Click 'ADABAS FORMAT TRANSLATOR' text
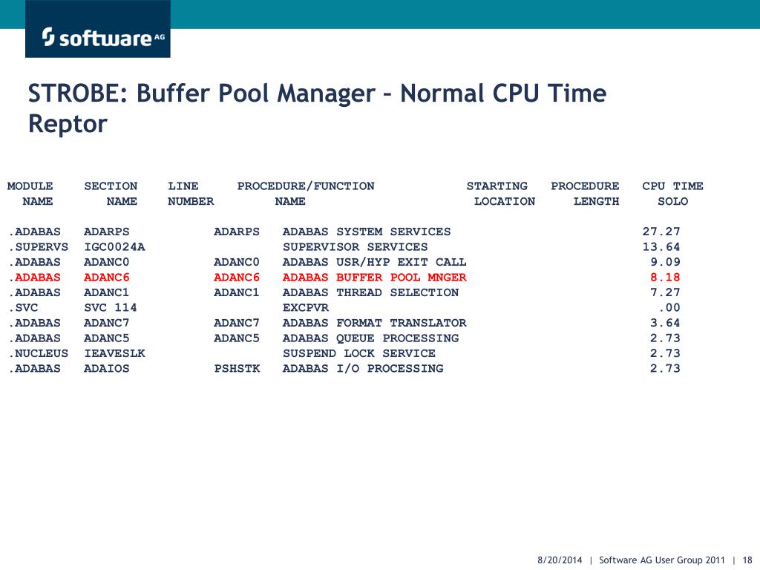Viewport: 760px width, 570px height. coord(374,323)
